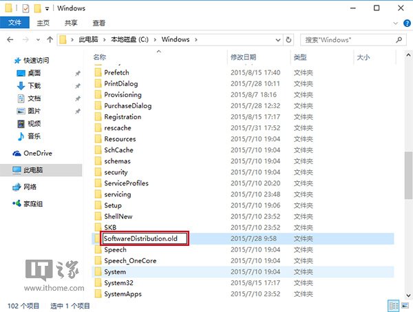
Task: Click the 网络 network icon in sidebar
Action: [x=17, y=187]
